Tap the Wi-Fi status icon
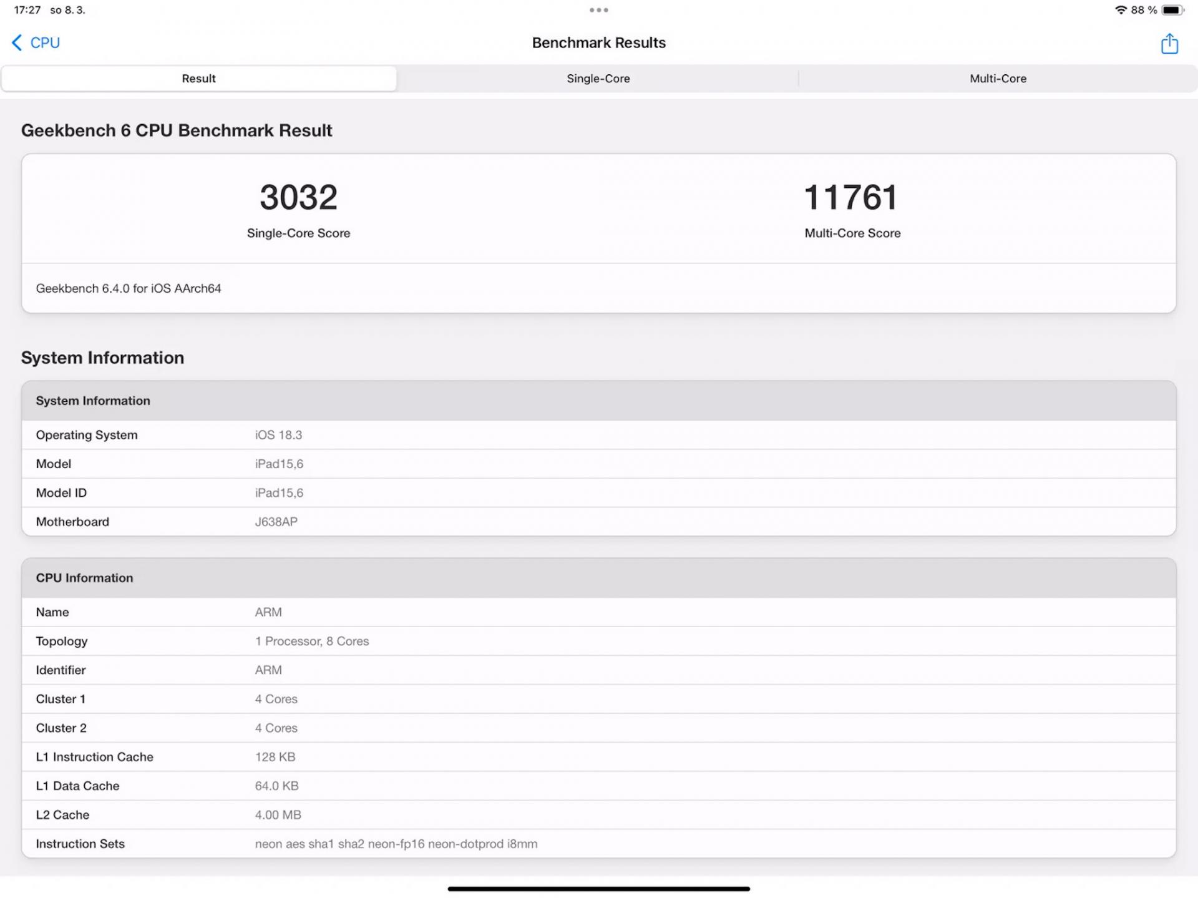 coord(1121,10)
